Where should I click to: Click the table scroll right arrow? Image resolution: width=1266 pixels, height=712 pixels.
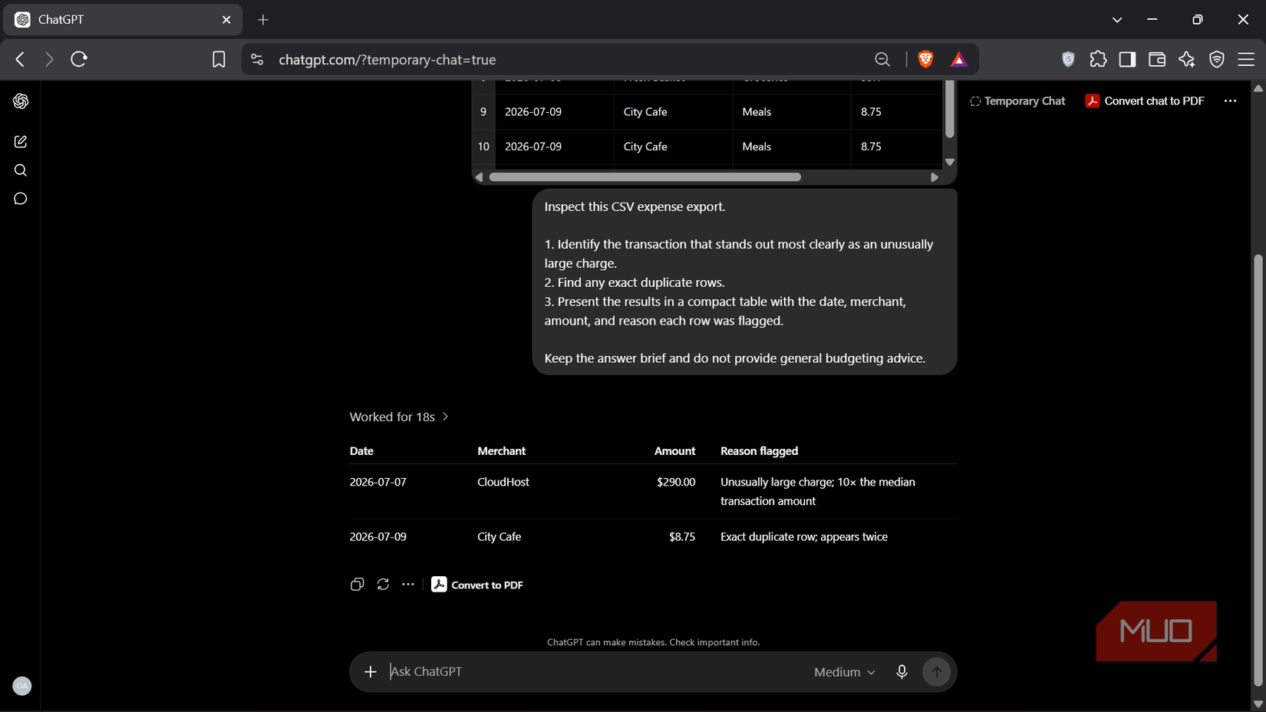pos(935,177)
